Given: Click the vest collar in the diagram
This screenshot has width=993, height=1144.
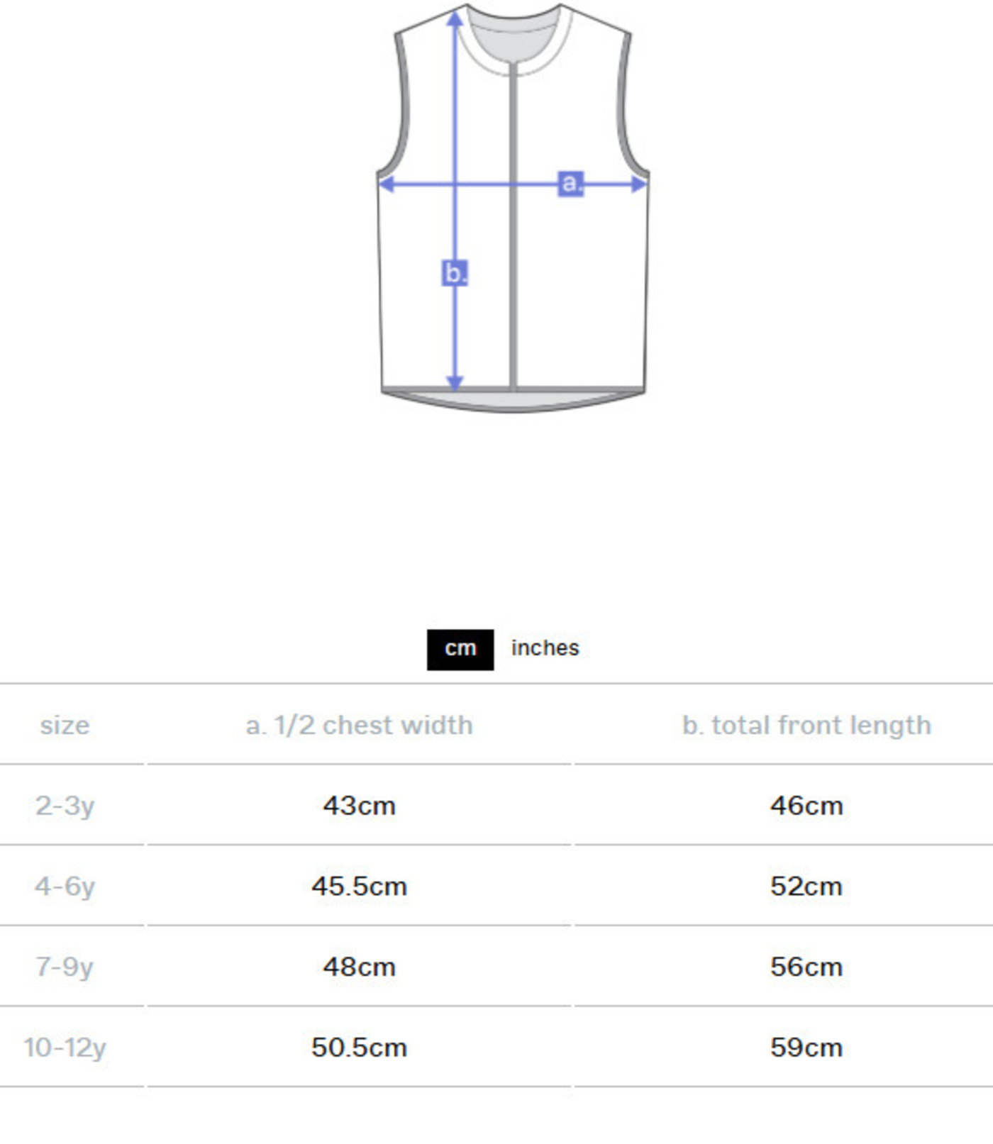Looking at the screenshot, I should tap(514, 44).
